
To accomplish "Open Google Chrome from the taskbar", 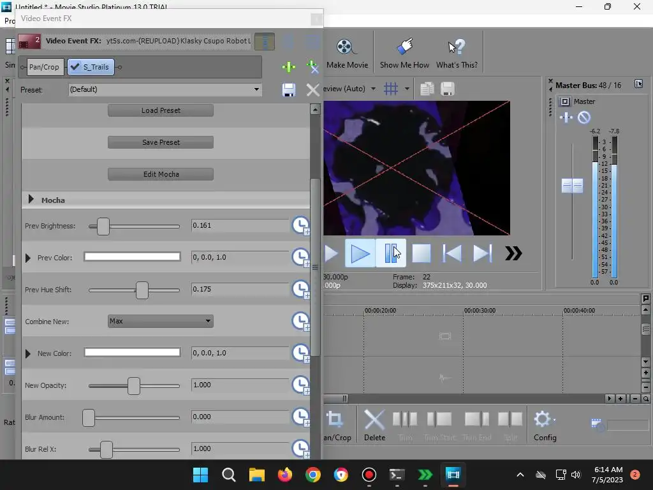I will coord(312,475).
